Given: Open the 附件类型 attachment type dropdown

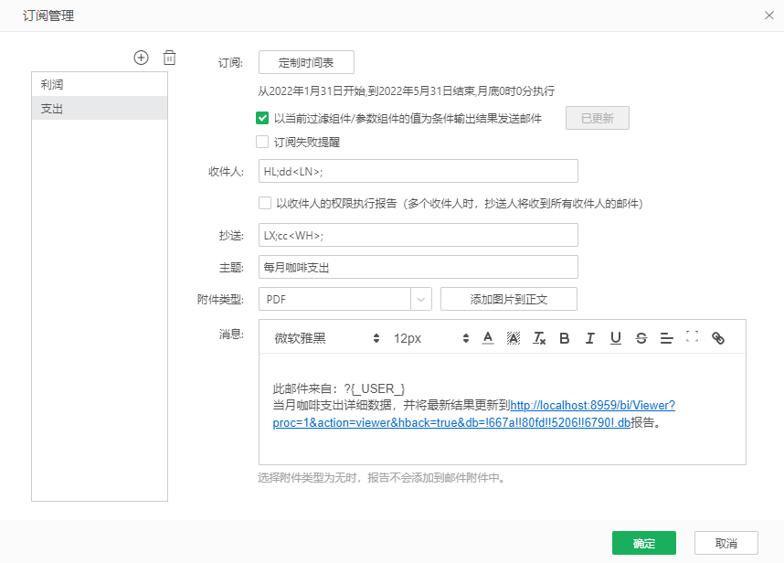Looking at the screenshot, I should coord(420,299).
